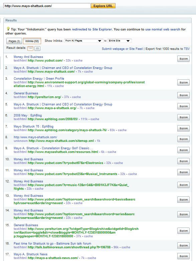Click the Results panel header

[x=97, y=20]
